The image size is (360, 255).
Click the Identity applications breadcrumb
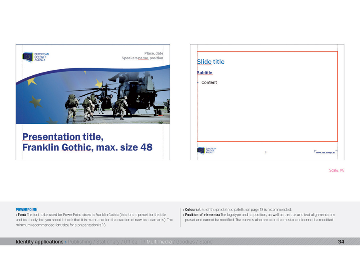[39, 242]
